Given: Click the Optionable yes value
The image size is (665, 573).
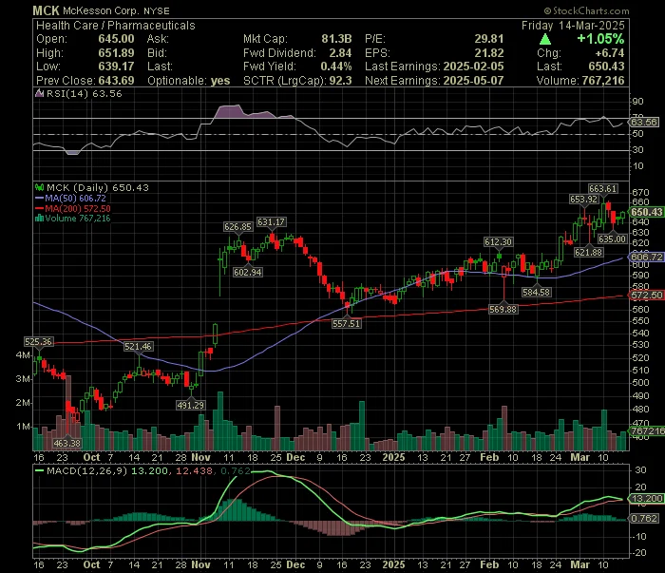Looking at the screenshot, I should (x=220, y=81).
